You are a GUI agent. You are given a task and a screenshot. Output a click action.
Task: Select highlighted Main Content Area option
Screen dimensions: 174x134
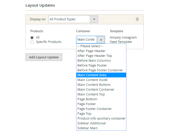coord(92,75)
